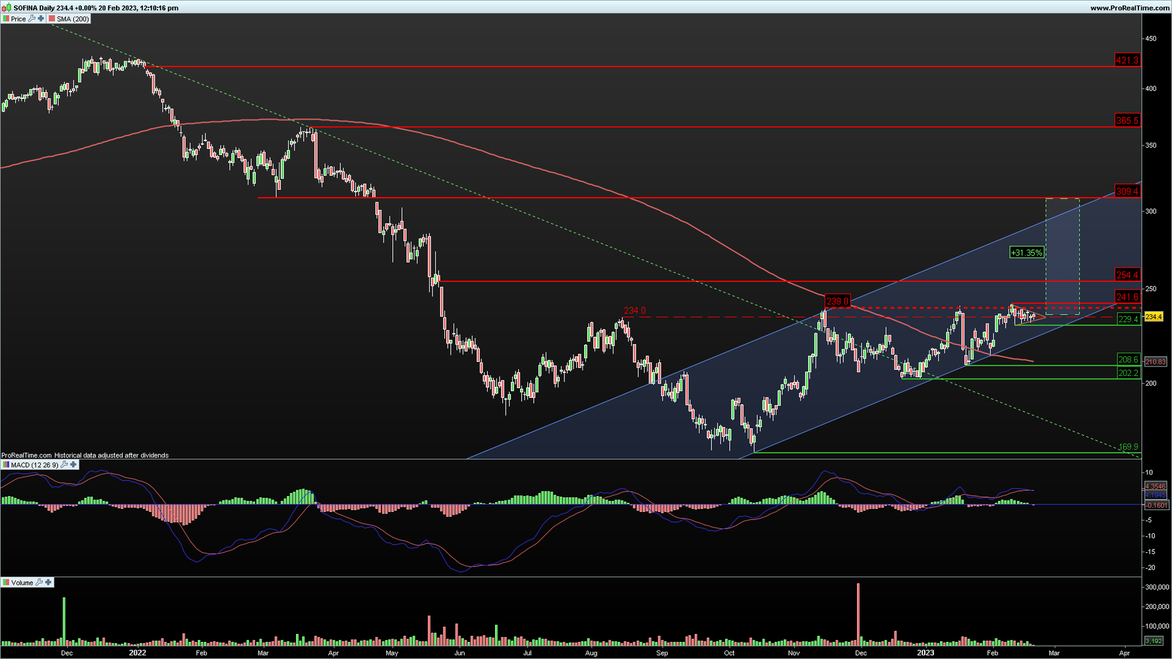Click the 309.4 resistance level label
This screenshot has width=1172, height=659.
pyautogui.click(x=1127, y=191)
